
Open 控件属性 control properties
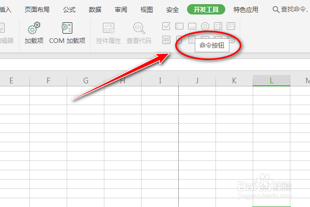(109, 33)
